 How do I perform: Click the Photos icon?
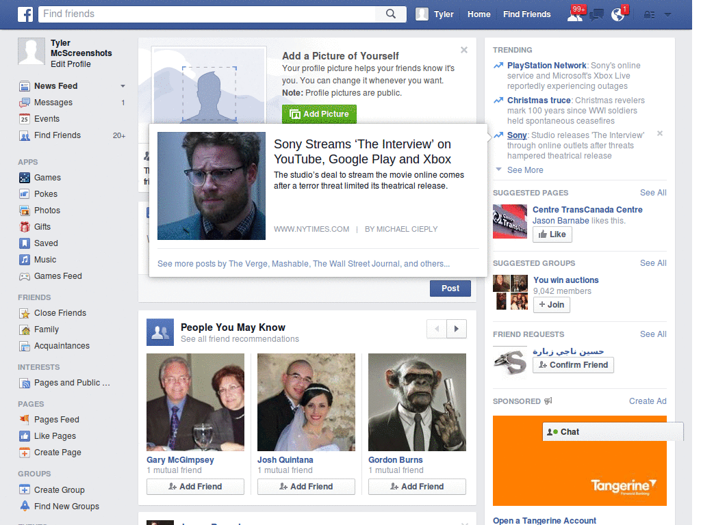(x=24, y=211)
